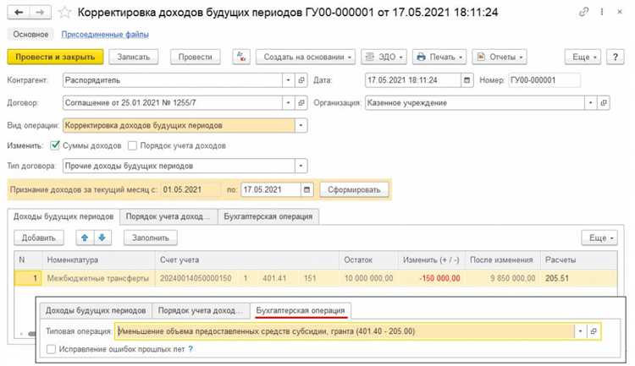The width and height of the screenshot is (635, 366).
Task: Click the Добавить button
Action: pos(39,238)
